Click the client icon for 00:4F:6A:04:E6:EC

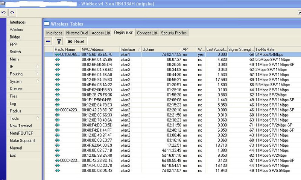tap(57, 69)
